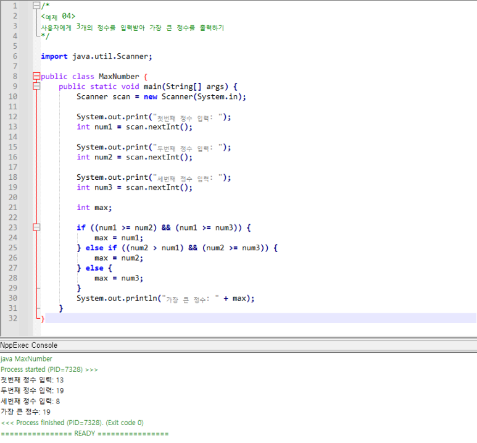Click 'System.out.print' on line 12
This screenshot has height=443, width=477.
pyautogui.click(x=112, y=117)
